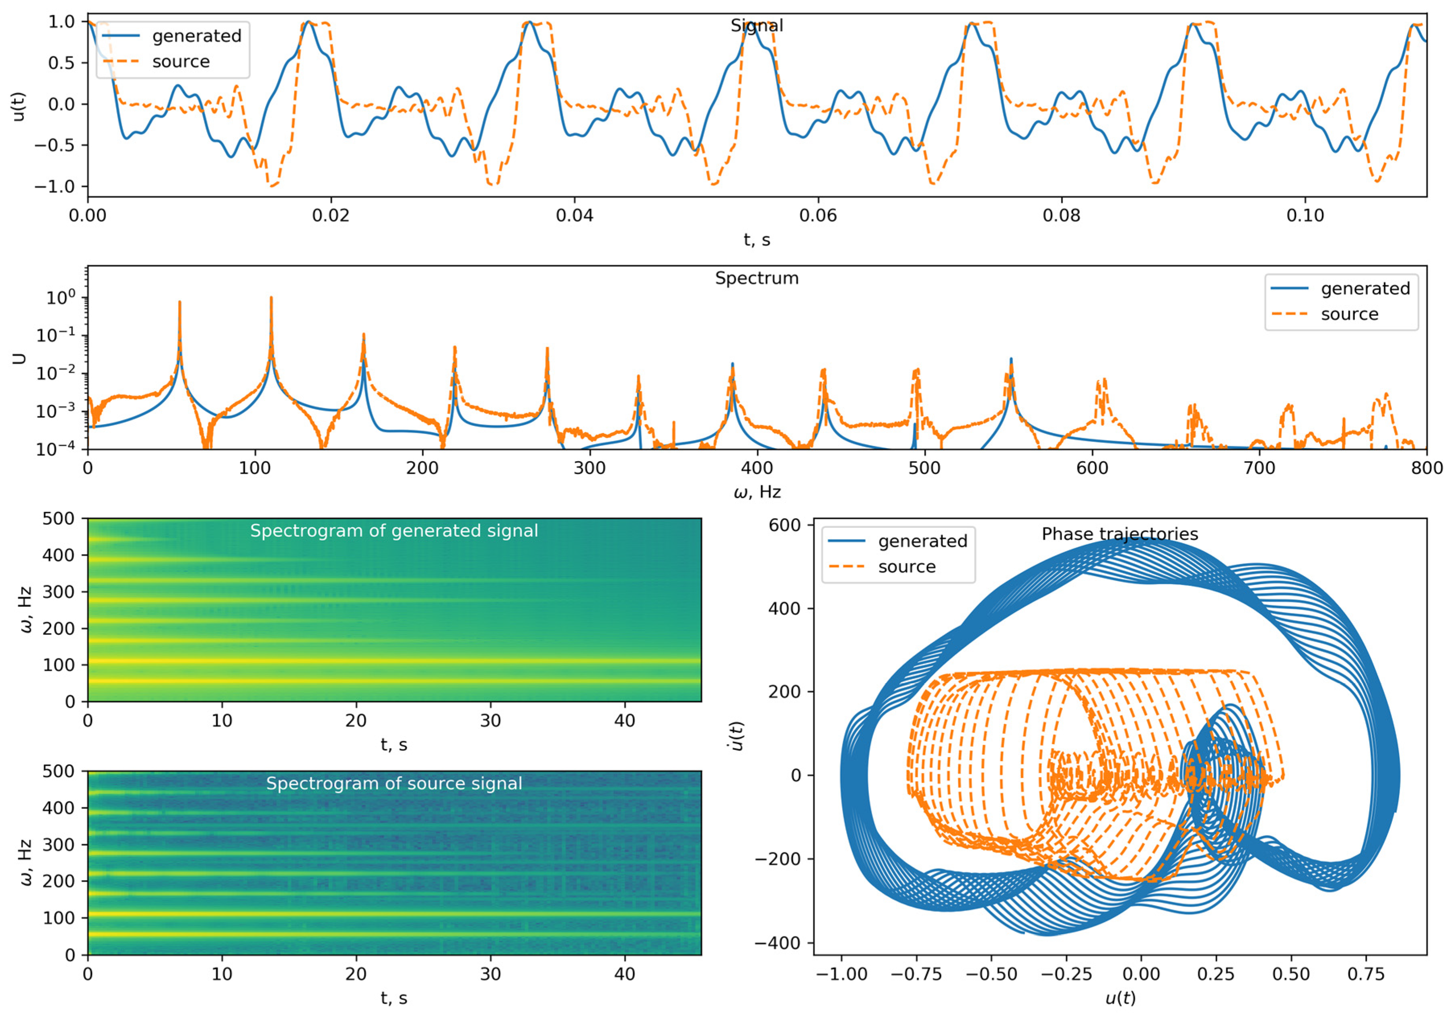Screen dimensions: 1451x1016
Task: Click the "−1.0" tick on the Signal y-axis
Action: coord(54,187)
